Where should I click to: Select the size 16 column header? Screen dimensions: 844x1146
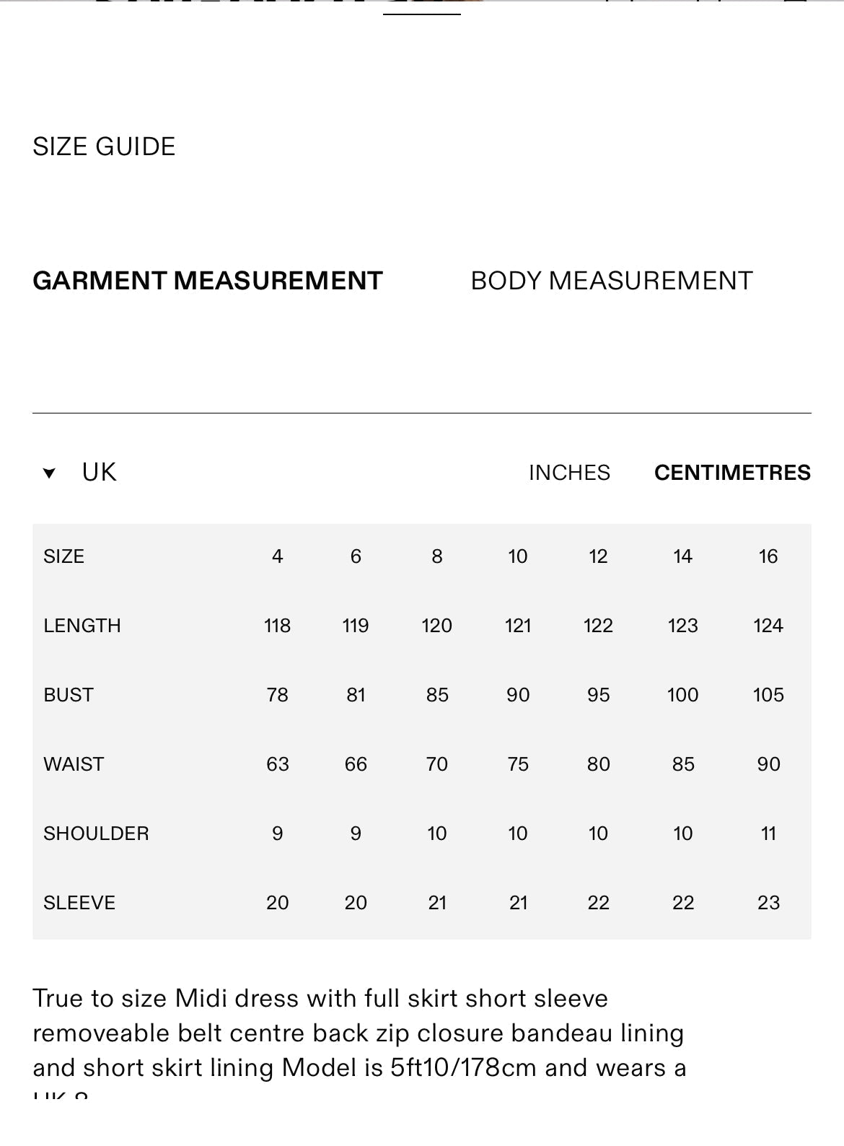click(768, 556)
